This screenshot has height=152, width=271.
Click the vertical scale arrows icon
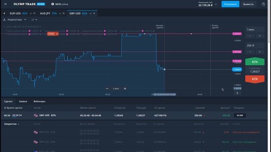point(237,93)
